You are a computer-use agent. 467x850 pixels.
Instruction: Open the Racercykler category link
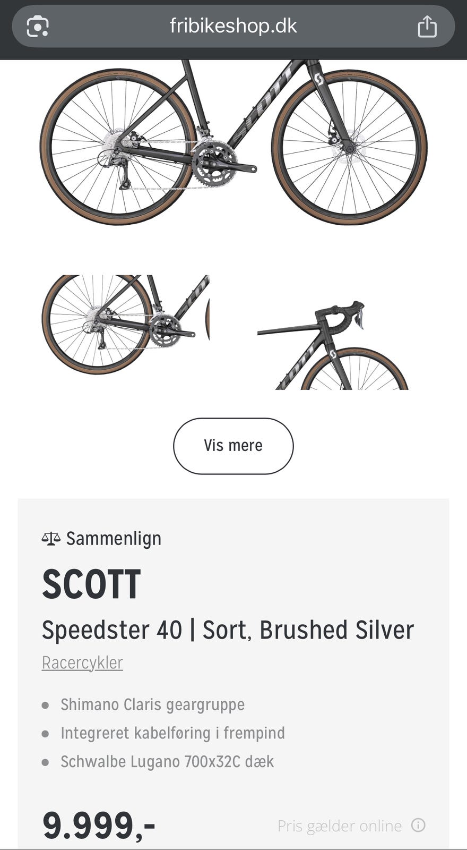tap(82, 662)
